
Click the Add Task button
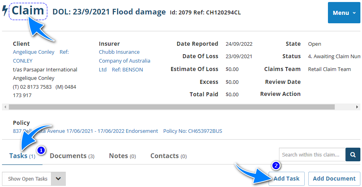click(287, 179)
